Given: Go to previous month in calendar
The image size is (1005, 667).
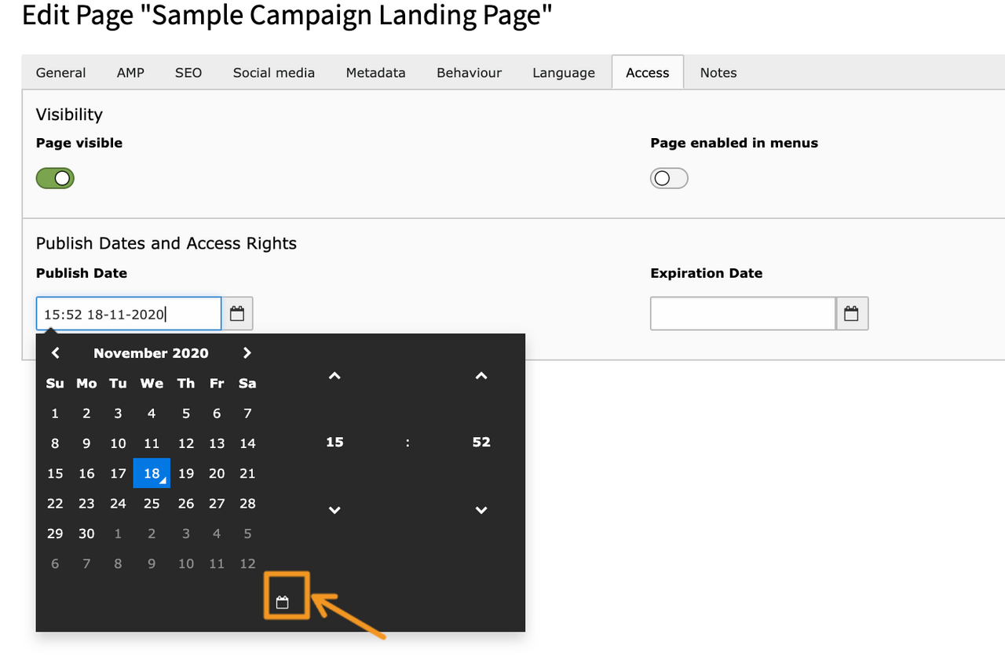Looking at the screenshot, I should pyautogui.click(x=55, y=352).
